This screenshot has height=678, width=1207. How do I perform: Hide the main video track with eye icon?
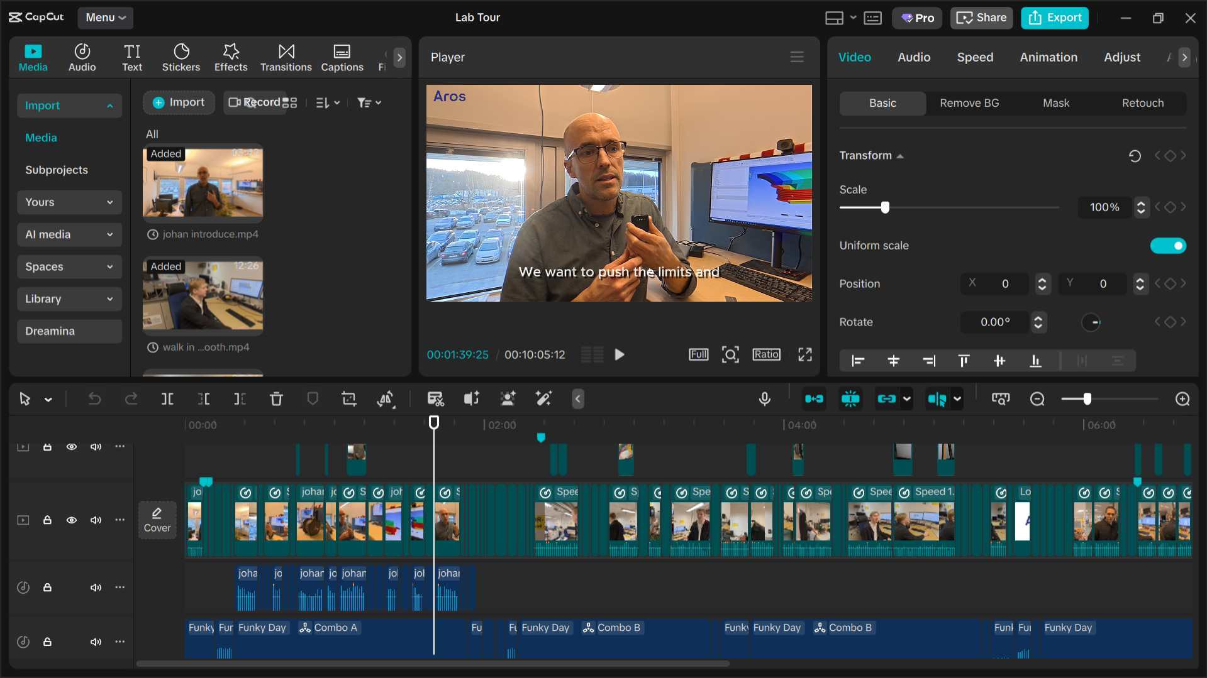tap(72, 520)
